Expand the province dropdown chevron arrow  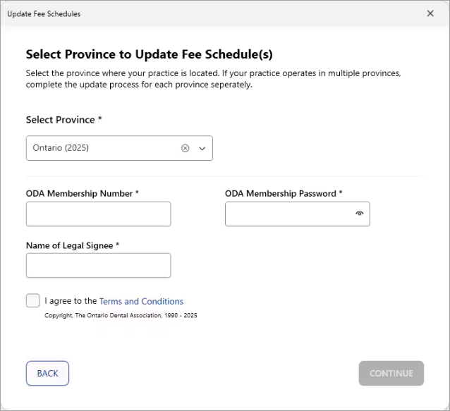point(202,148)
